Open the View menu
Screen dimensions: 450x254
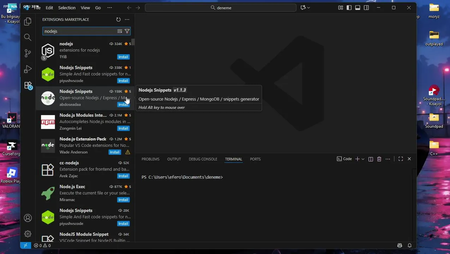point(85,7)
